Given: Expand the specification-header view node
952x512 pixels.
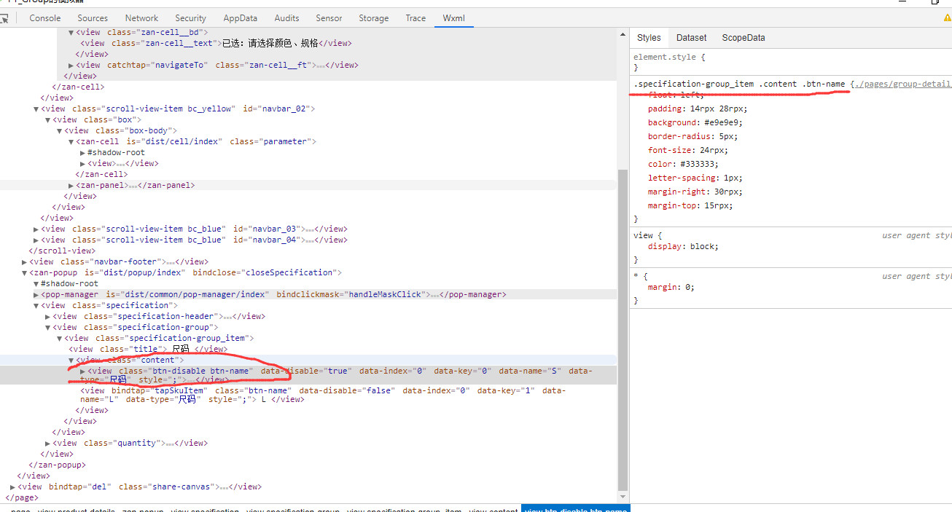Looking at the screenshot, I should pos(48,316).
